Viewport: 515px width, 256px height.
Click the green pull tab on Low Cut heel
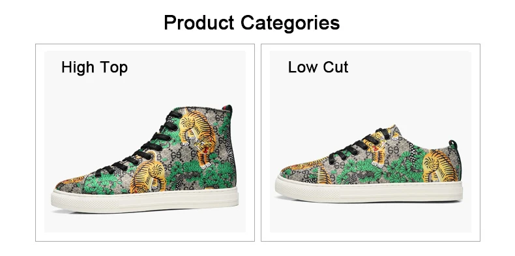pos(453,144)
